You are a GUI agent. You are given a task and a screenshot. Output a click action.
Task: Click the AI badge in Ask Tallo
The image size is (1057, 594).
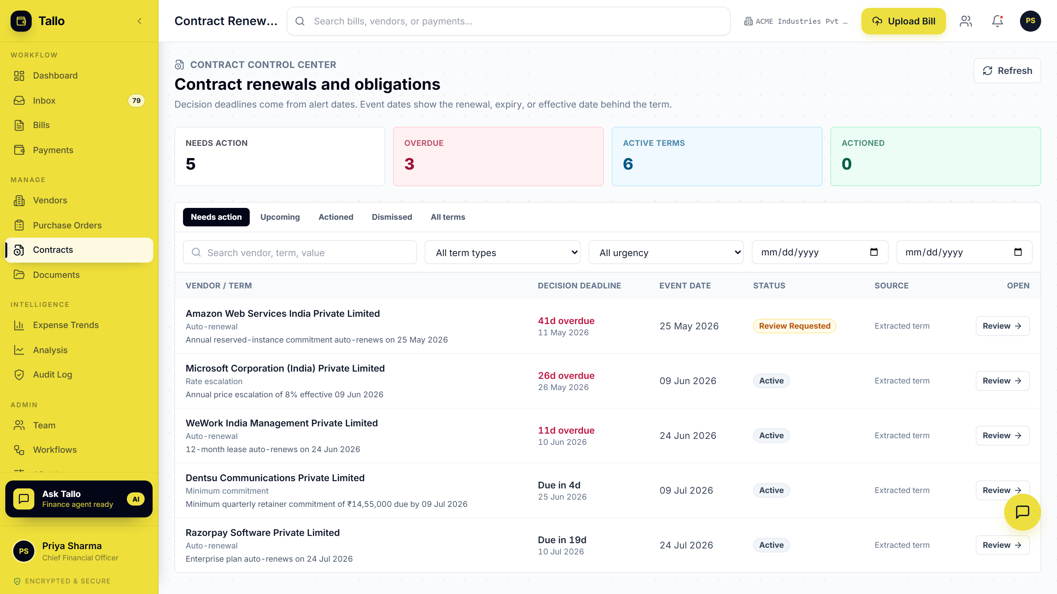point(136,499)
